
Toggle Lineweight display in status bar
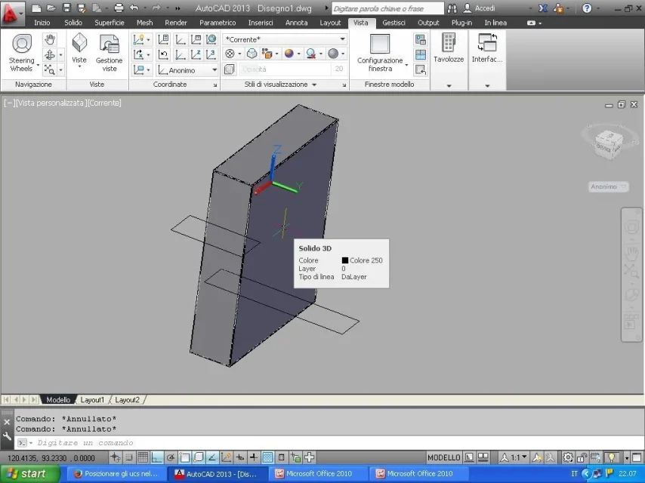(x=254, y=457)
